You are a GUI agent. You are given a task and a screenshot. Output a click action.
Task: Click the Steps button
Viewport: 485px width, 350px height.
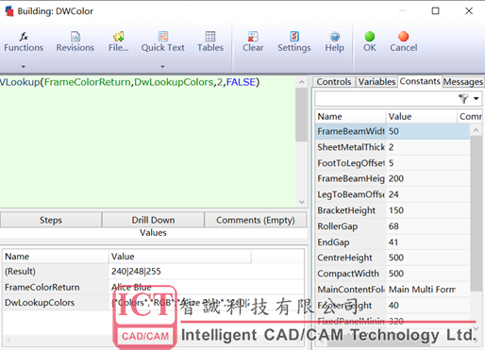point(51,220)
